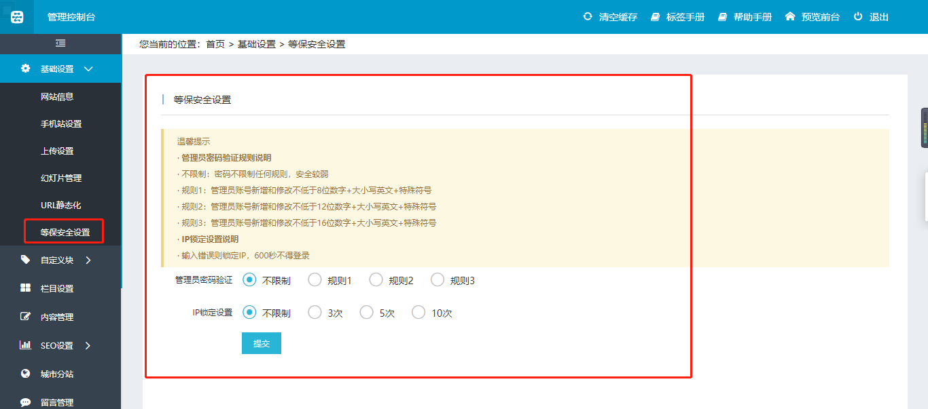
Task: Open the 帮助手册 help icon
Action: click(x=721, y=17)
